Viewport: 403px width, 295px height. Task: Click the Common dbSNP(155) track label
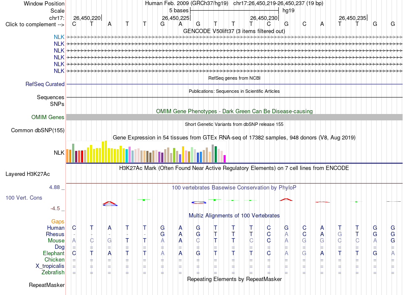click(x=38, y=130)
